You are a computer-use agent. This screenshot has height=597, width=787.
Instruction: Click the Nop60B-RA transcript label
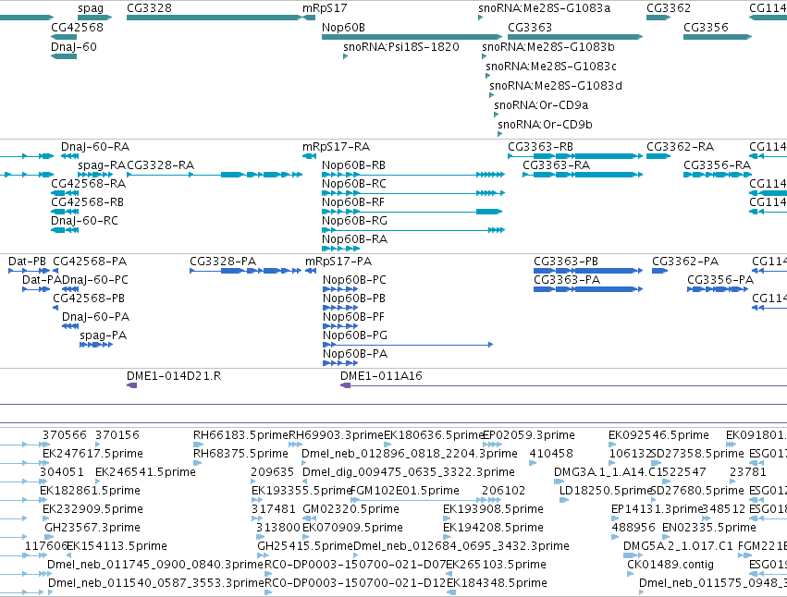click(354, 239)
